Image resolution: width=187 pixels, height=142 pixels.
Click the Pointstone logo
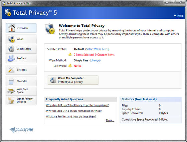click(x=21, y=130)
